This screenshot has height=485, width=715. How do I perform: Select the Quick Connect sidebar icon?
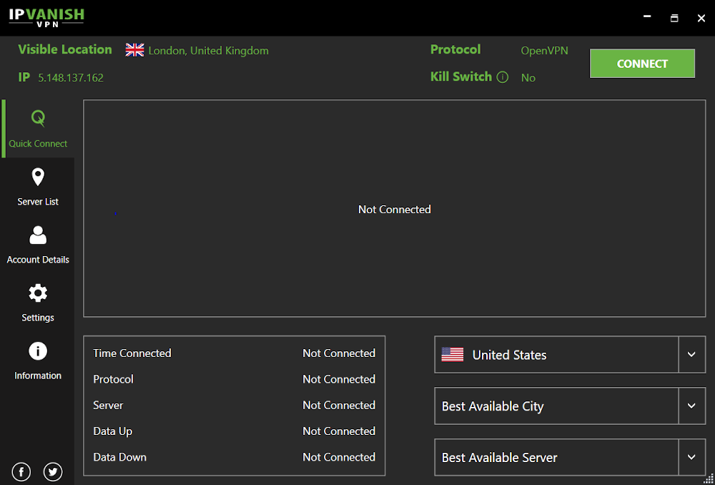click(x=38, y=117)
